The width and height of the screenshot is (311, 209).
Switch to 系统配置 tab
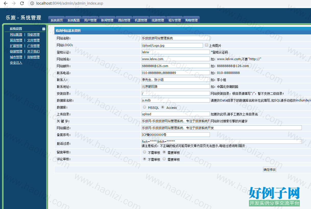point(74,20)
